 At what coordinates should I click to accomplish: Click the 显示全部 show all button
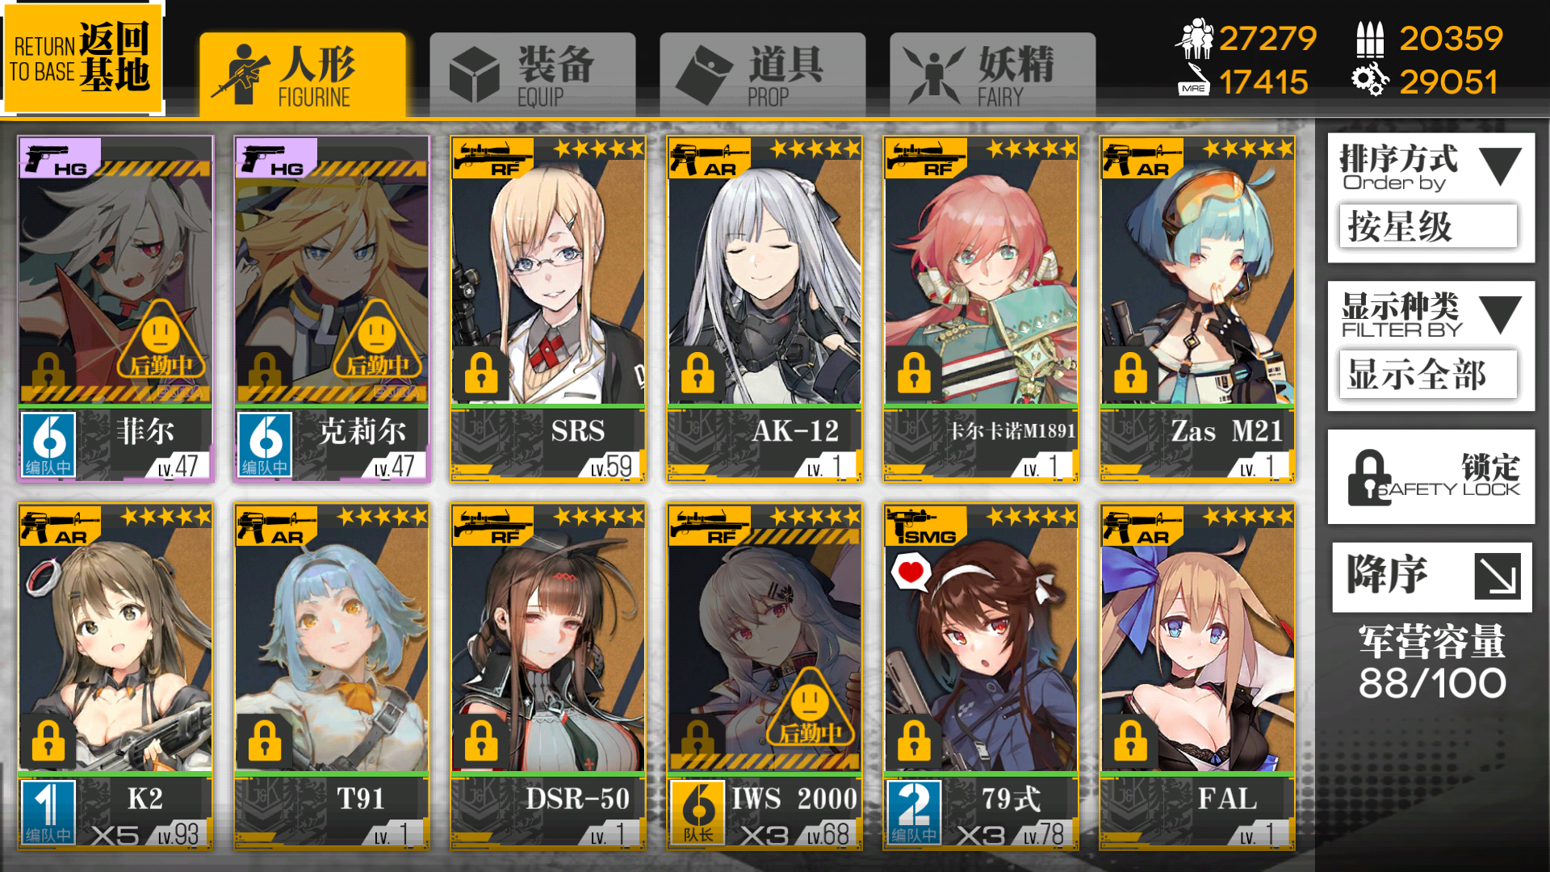coord(1428,375)
